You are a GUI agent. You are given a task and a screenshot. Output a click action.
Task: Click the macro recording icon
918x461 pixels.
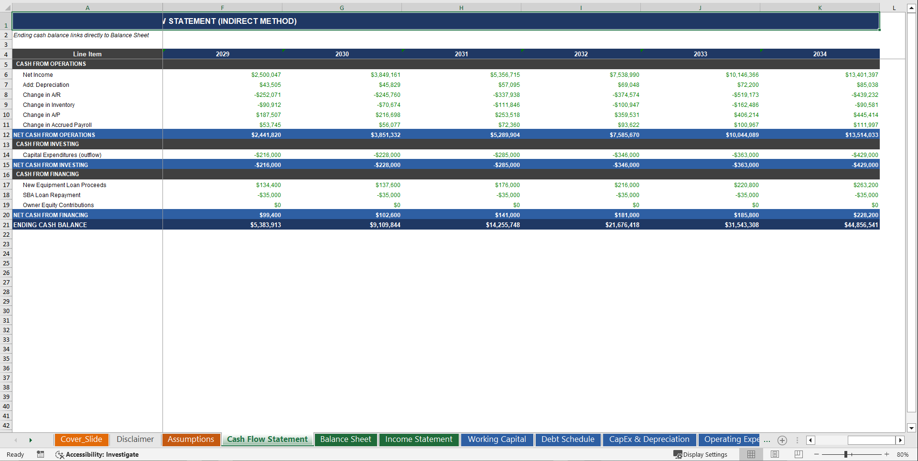(x=41, y=454)
